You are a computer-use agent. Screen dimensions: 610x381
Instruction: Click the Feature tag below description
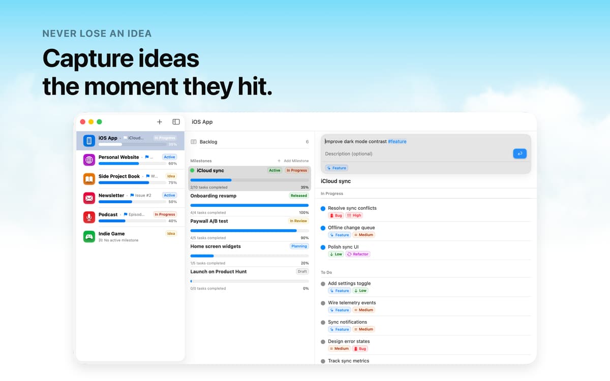click(337, 168)
